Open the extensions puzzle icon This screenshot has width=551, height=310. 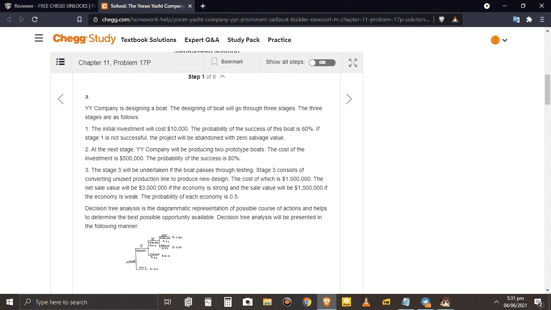529,19
